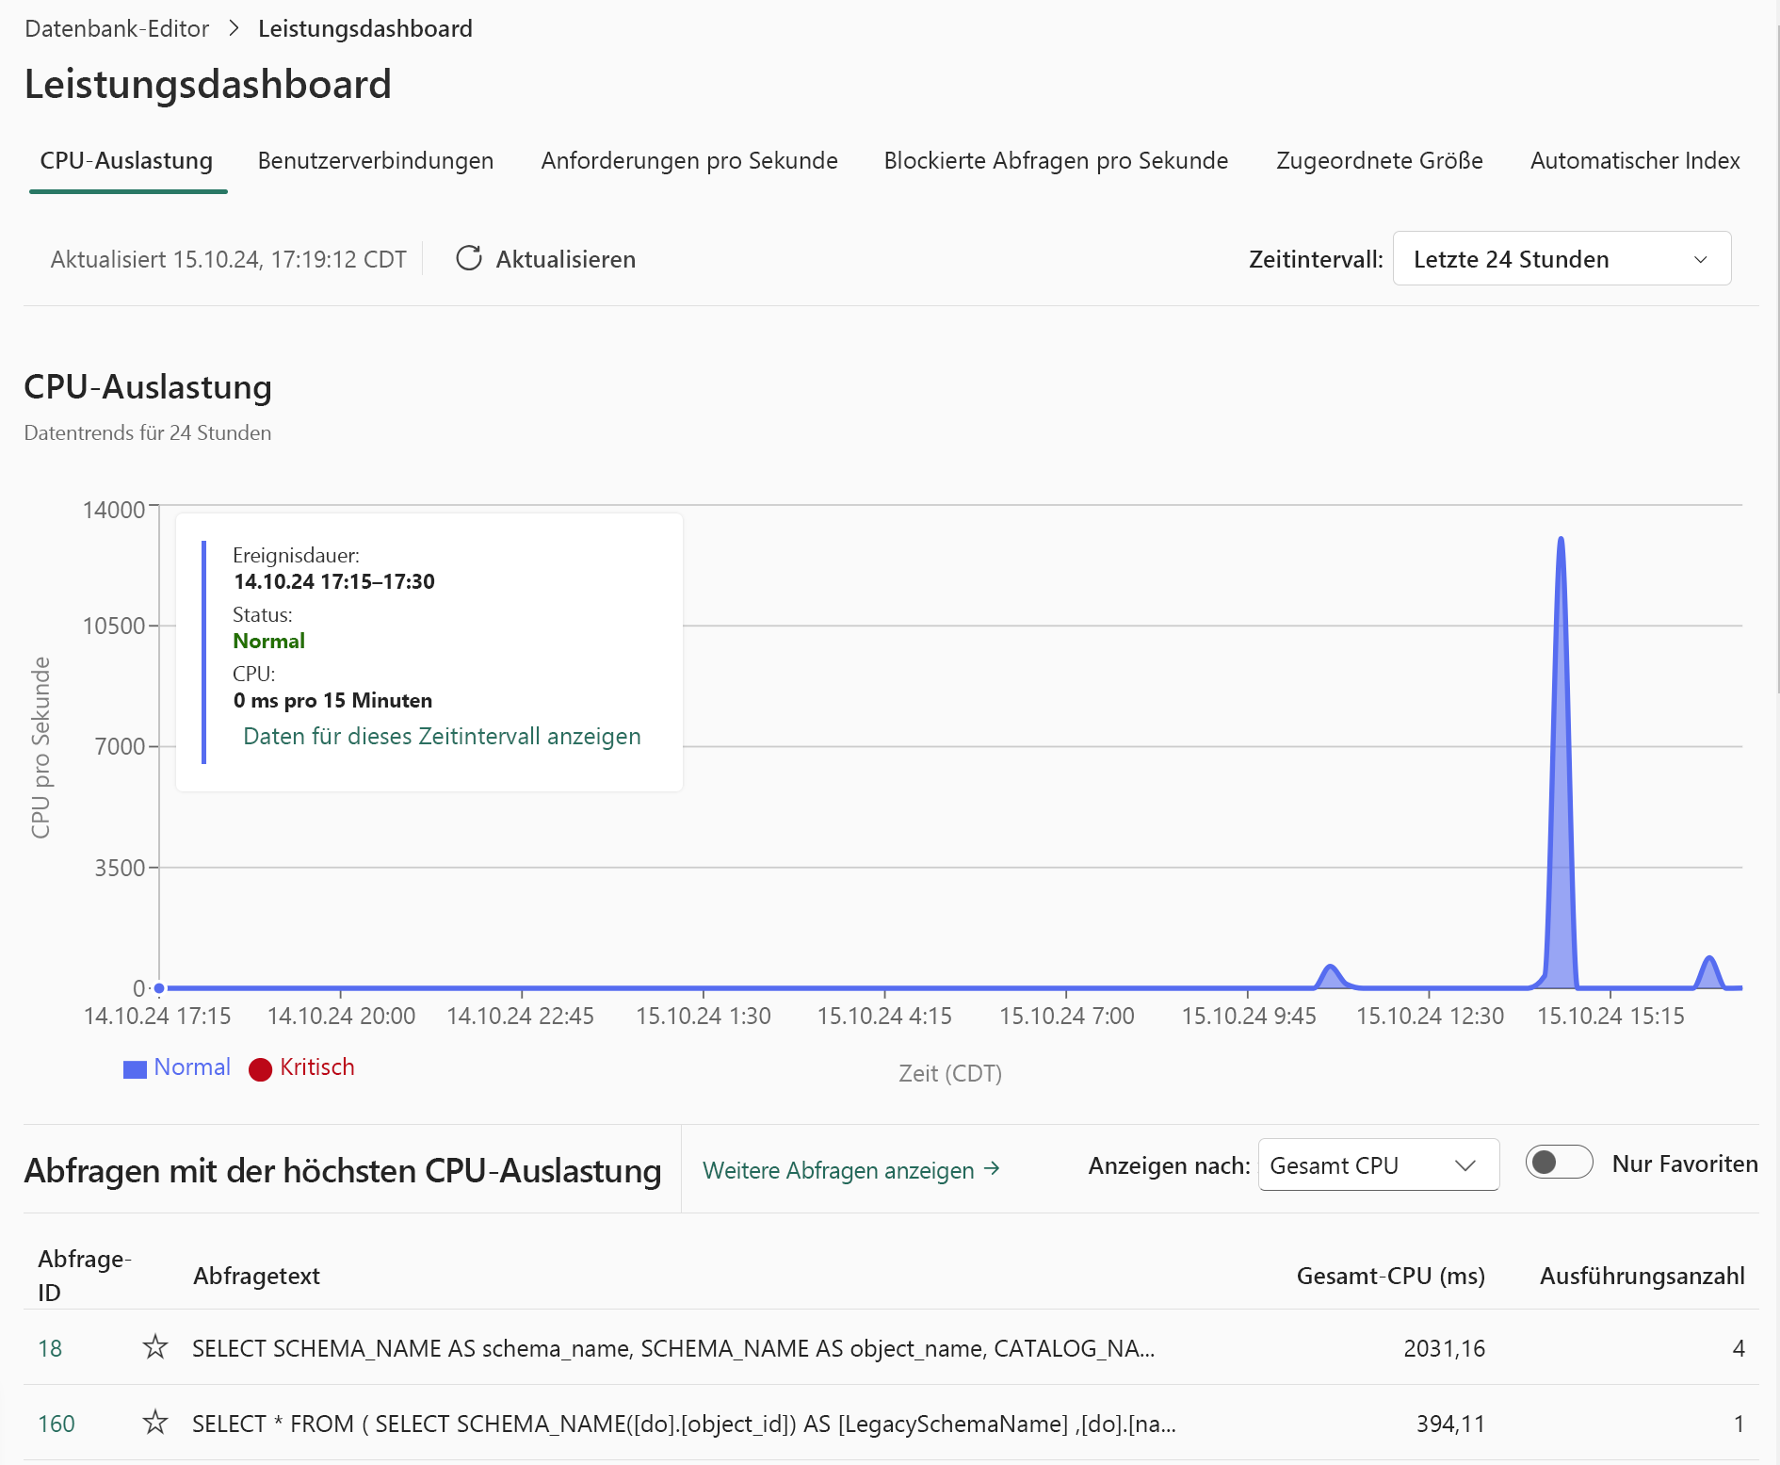This screenshot has width=1780, height=1465.
Task: Star query 160 as a favorite
Action: tap(155, 1423)
